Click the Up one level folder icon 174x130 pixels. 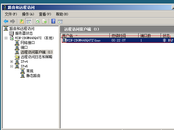22,21
